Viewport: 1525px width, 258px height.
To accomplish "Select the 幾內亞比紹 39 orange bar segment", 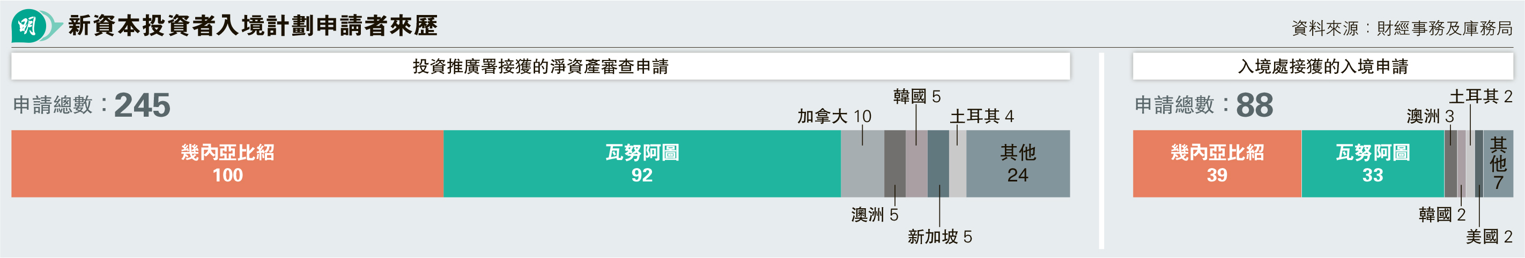I will (x=1217, y=164).
